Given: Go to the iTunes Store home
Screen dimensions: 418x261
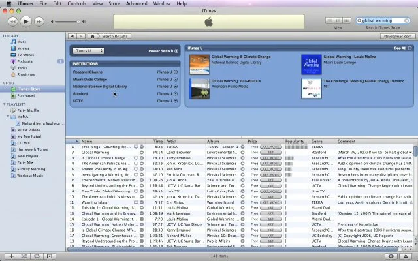Looking at the screenshot, I should pos(93,37).
